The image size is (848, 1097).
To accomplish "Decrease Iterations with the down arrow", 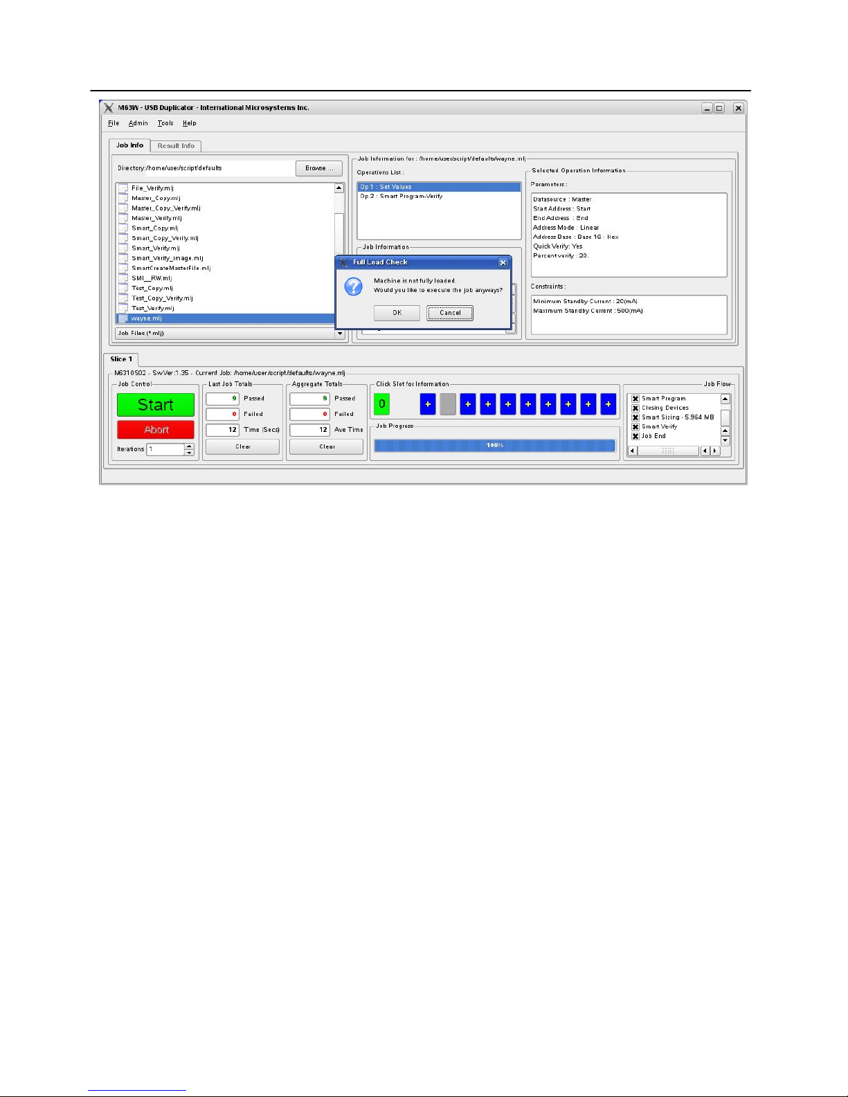I will tap(189, 452).
